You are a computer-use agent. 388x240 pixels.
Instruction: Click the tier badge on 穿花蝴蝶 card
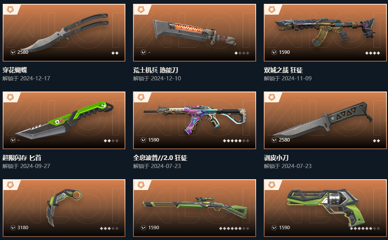[x=10, y=10]
